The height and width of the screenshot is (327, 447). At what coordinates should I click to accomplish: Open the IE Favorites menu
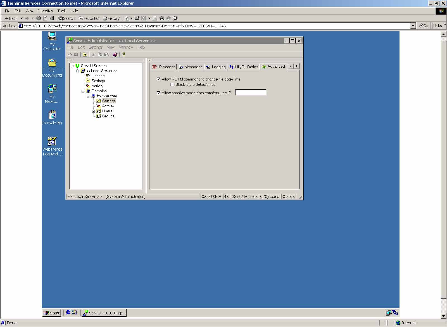[45, 11]
